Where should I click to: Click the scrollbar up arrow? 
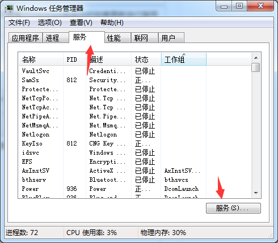coord(256,58)
